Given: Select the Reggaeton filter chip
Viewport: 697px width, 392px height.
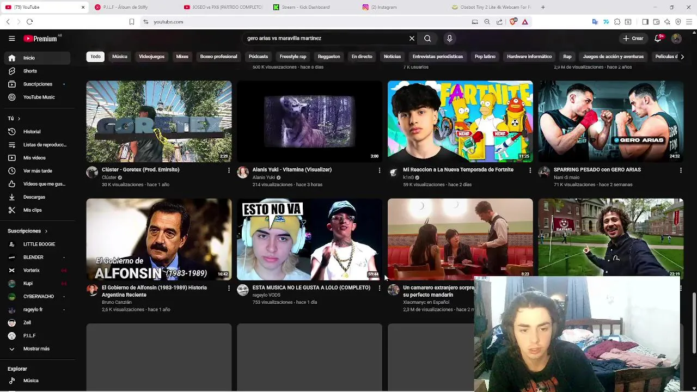Looking at the screenshot, I should [329, 57].
